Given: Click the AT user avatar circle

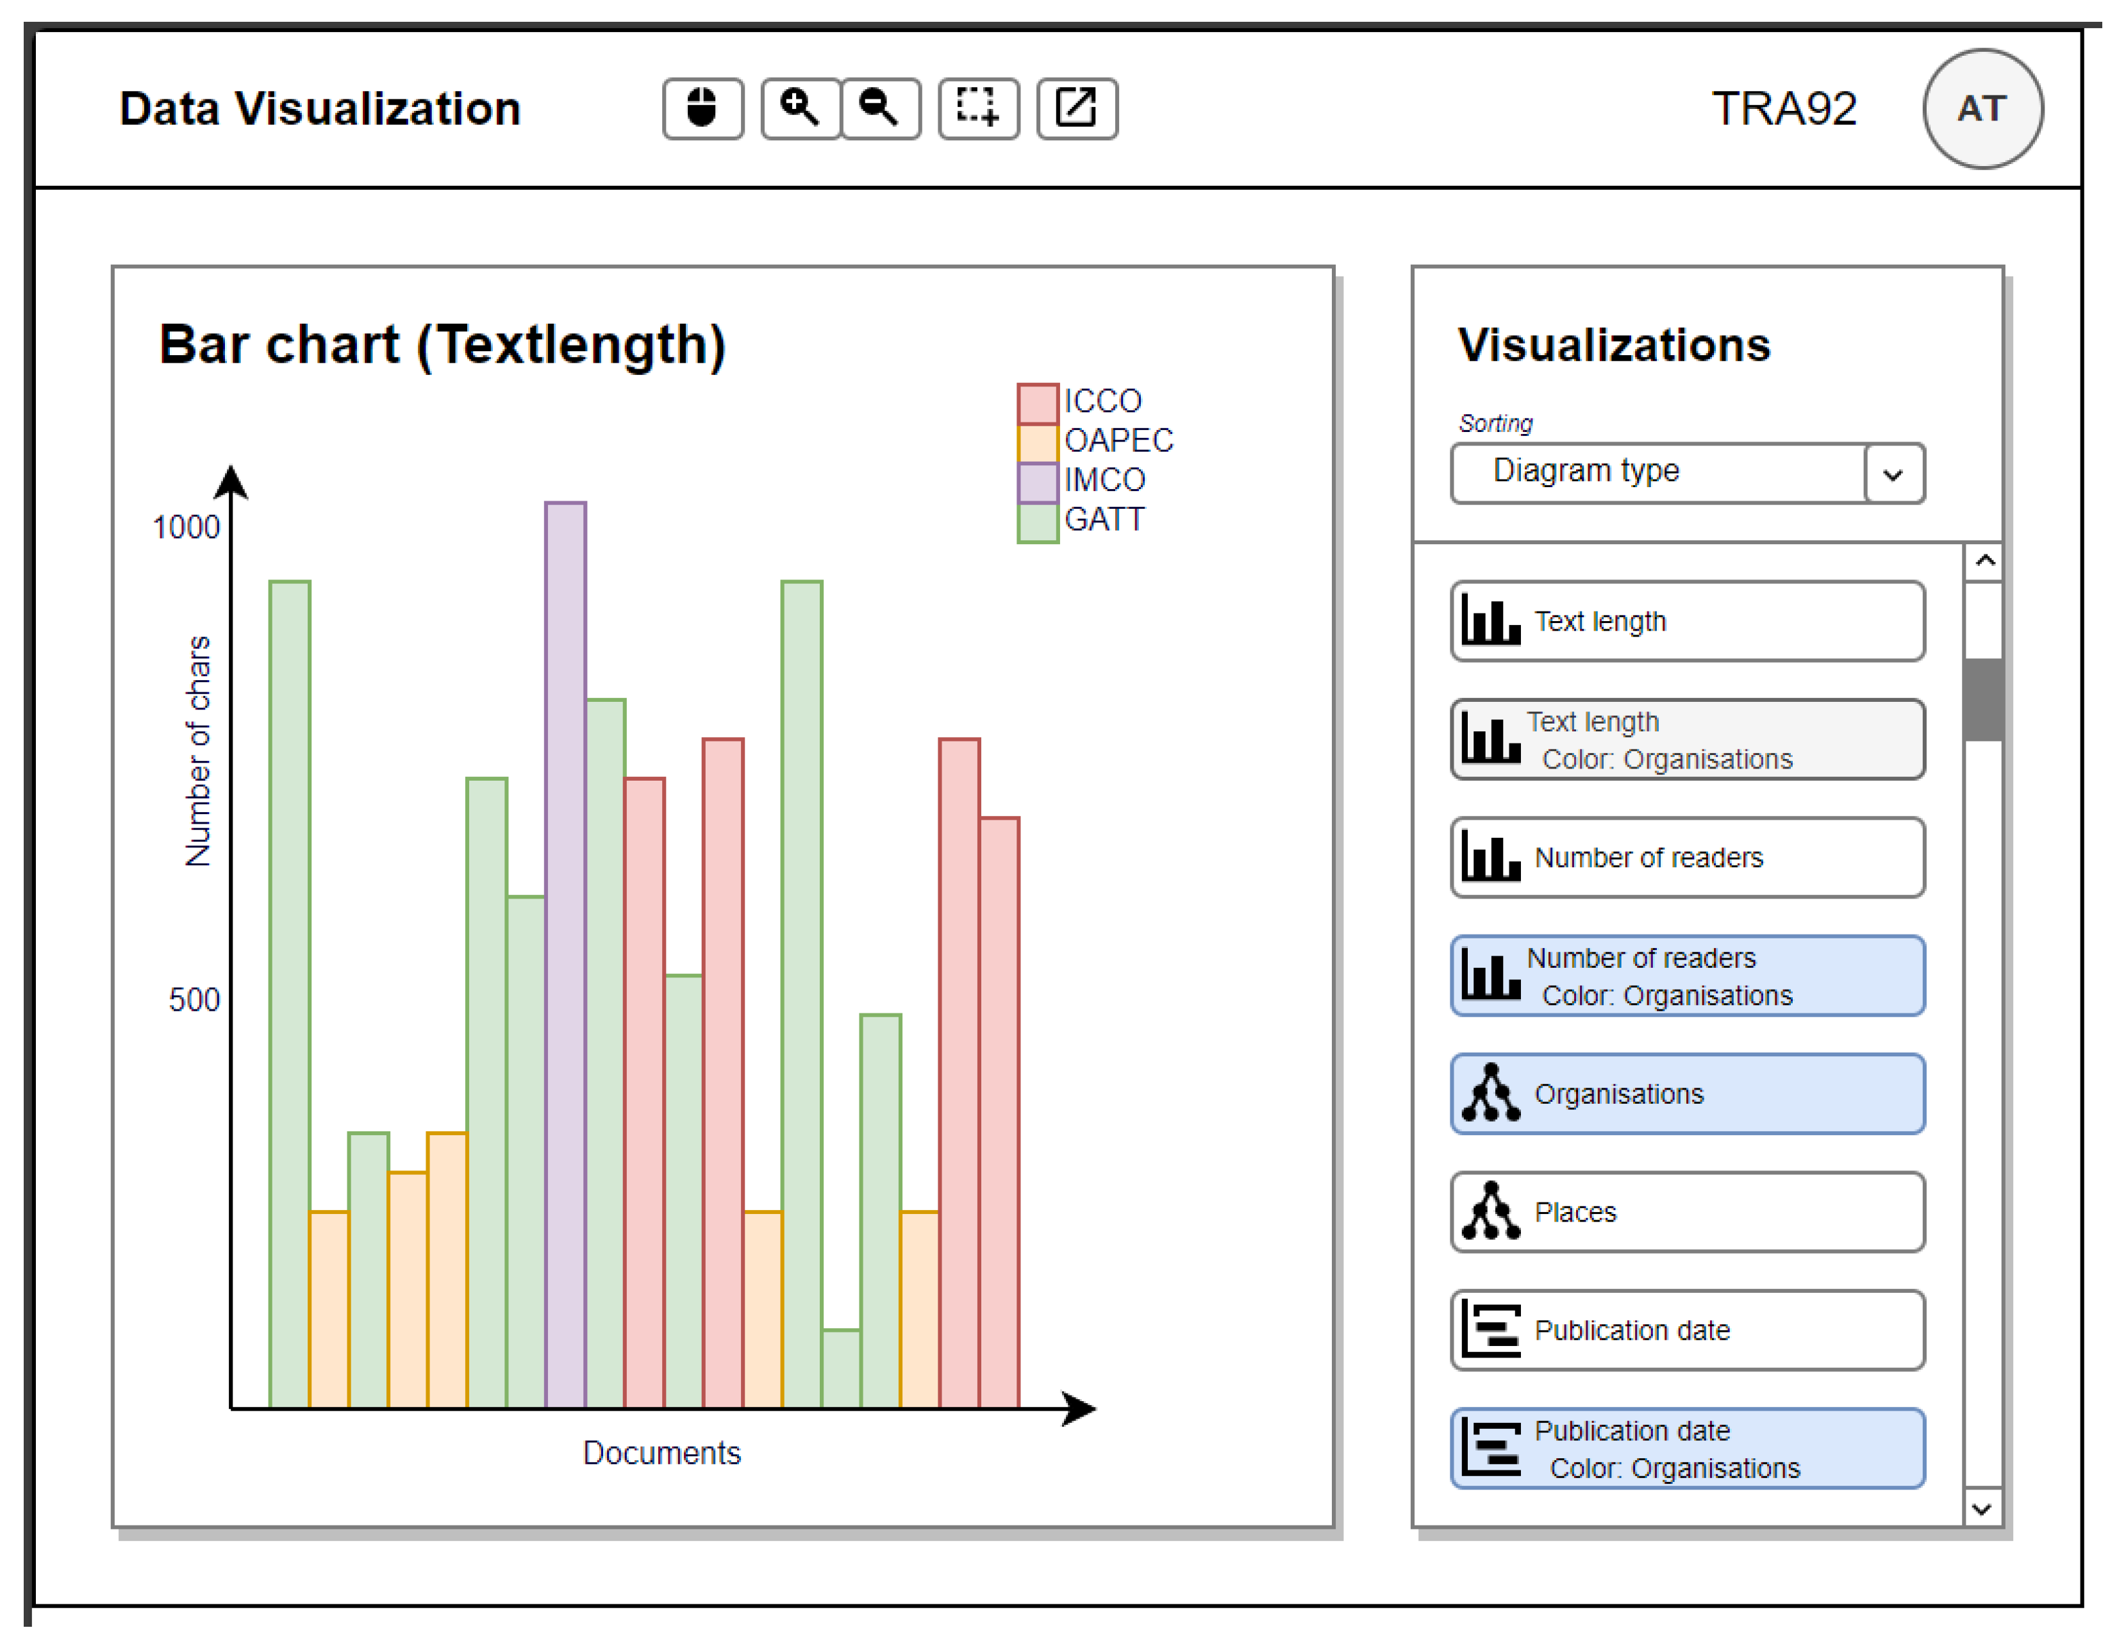Looking at the screenshot, I should 1982,108.
